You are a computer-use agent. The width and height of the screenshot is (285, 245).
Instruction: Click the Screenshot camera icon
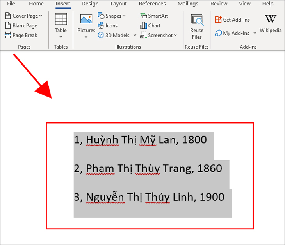143,35
